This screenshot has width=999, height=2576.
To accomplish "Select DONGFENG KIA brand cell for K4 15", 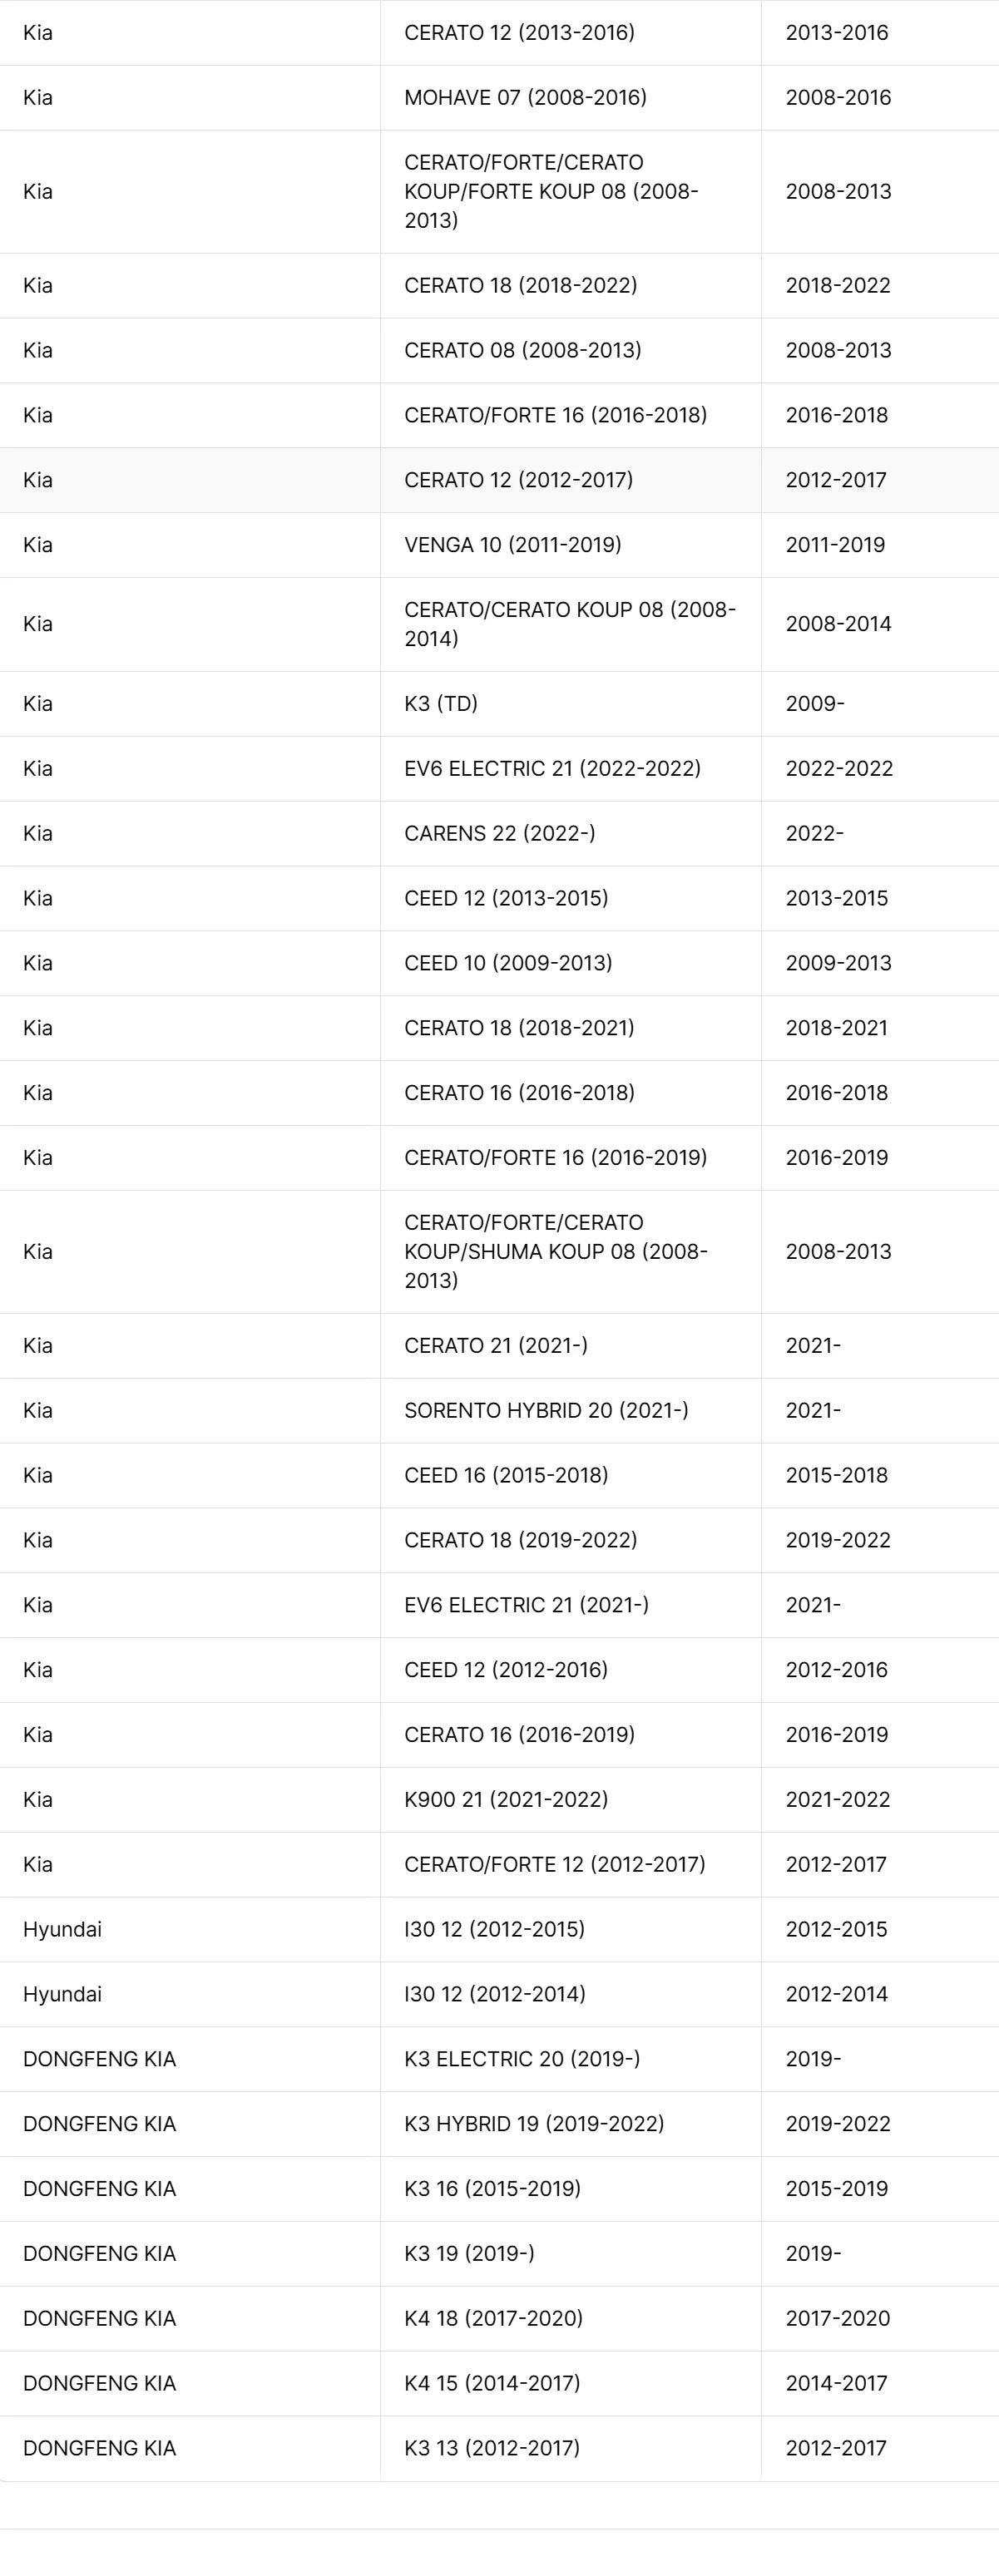I will click(x=99, y=2383).
